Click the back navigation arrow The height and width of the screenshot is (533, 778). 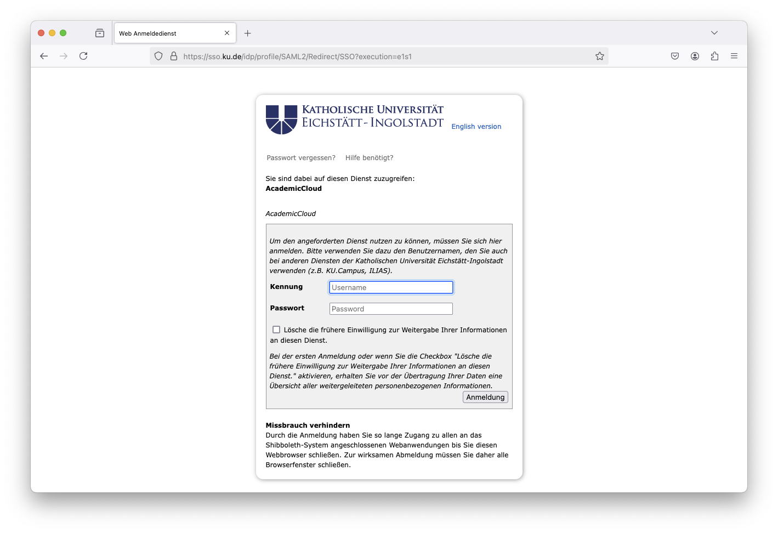coord(44,56)
